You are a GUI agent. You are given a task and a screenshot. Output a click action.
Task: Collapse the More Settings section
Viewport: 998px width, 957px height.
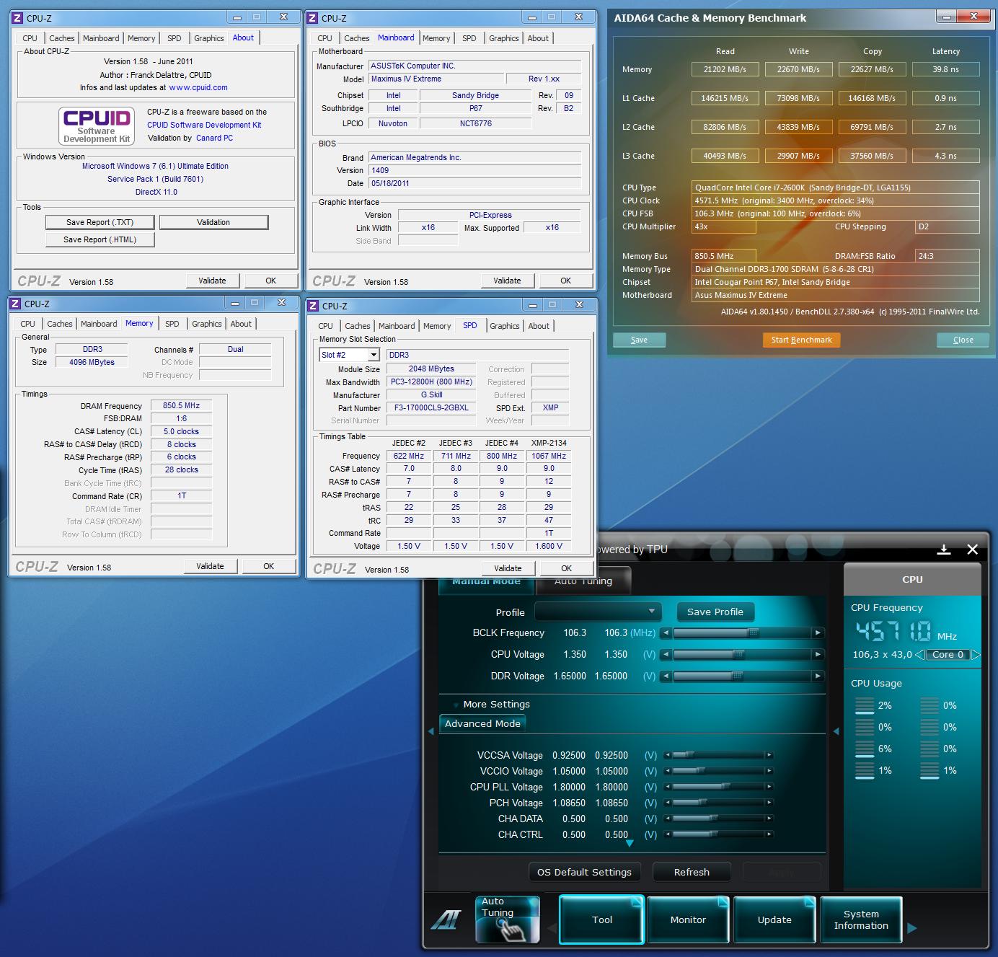pos(456,705)
